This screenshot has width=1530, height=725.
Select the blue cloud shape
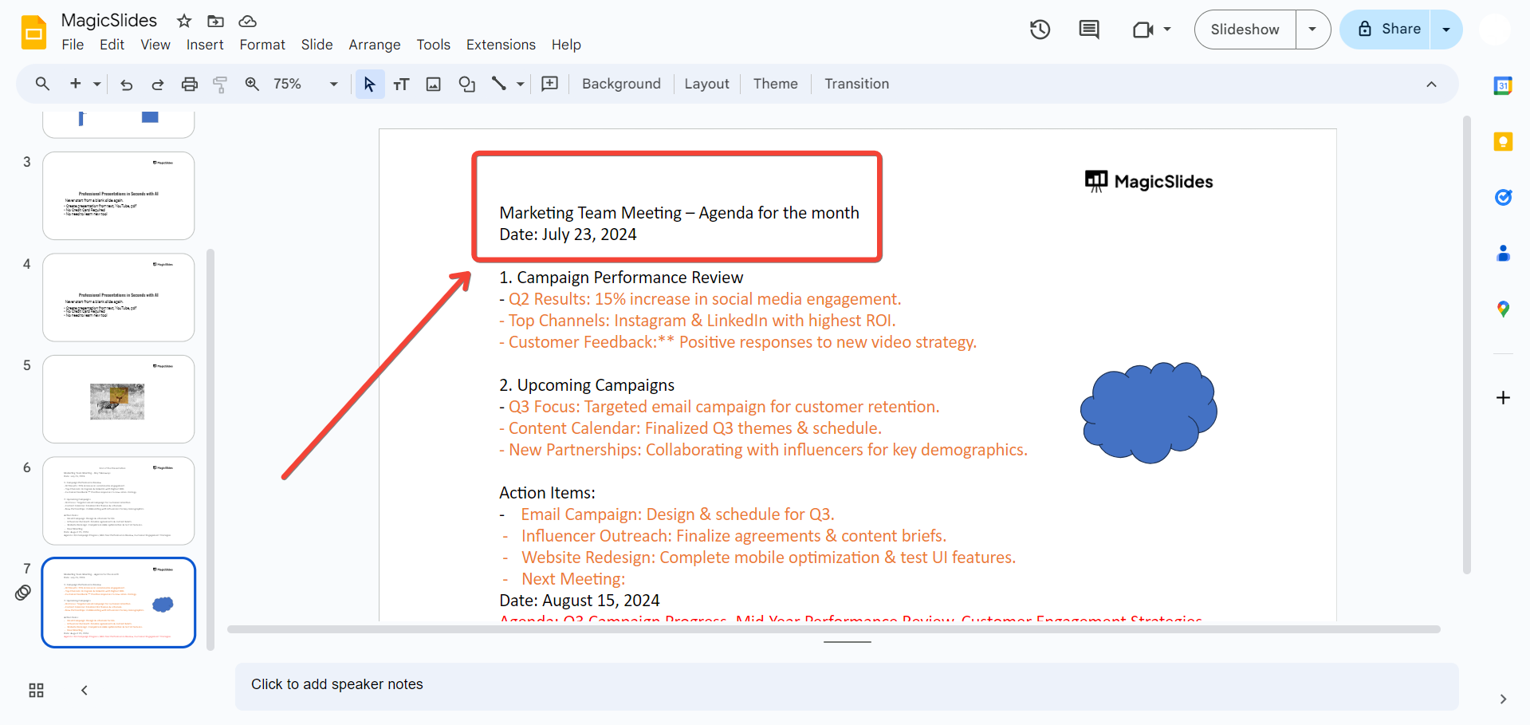[x=1148, y=412]
